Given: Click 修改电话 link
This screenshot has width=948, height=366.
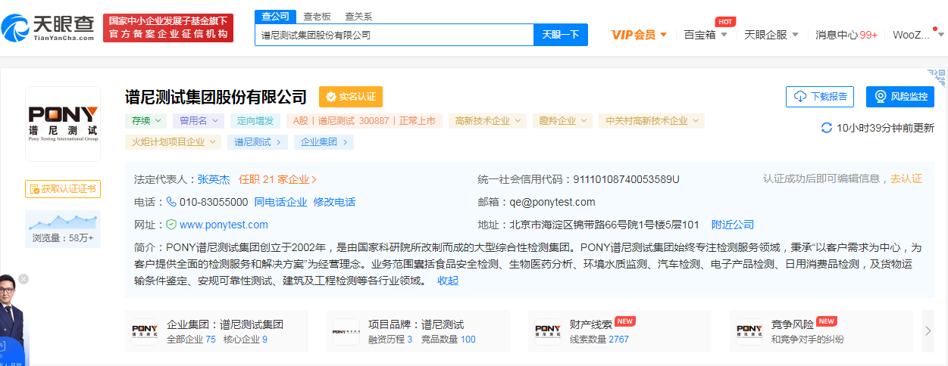Looking at the screenshot, I should pos(334,202).
